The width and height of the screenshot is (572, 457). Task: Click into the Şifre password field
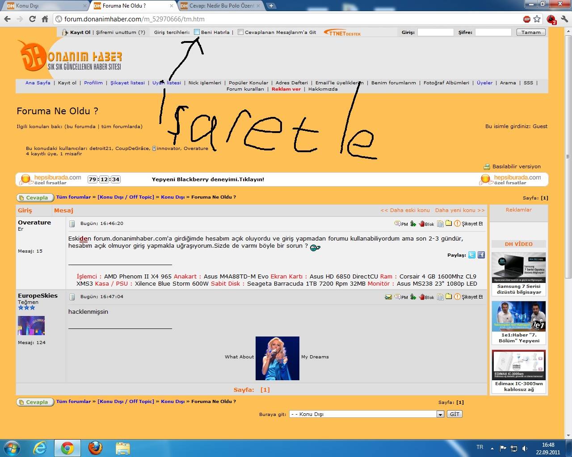(493, 32)
